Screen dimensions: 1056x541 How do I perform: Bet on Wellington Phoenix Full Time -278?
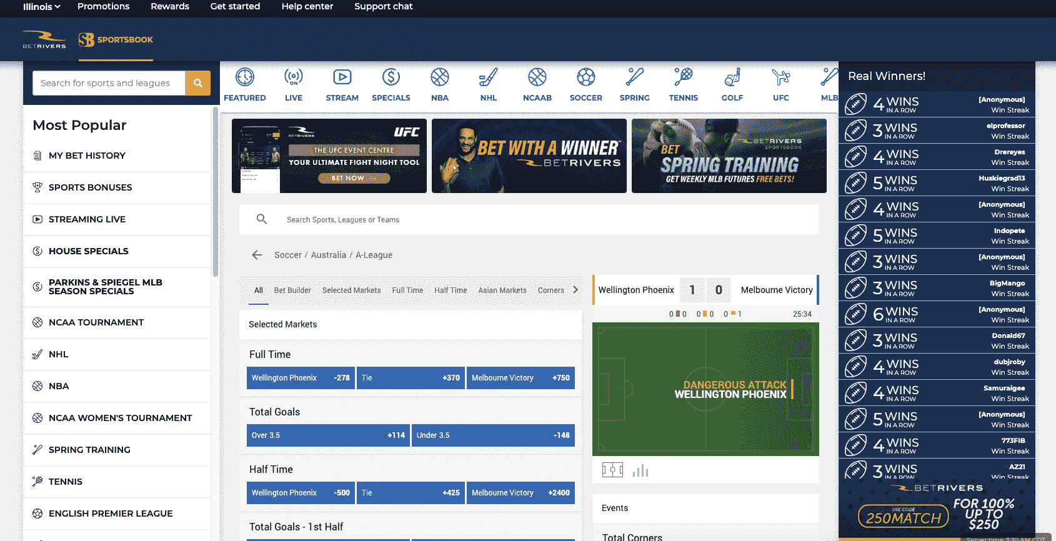tap(301, 378)
